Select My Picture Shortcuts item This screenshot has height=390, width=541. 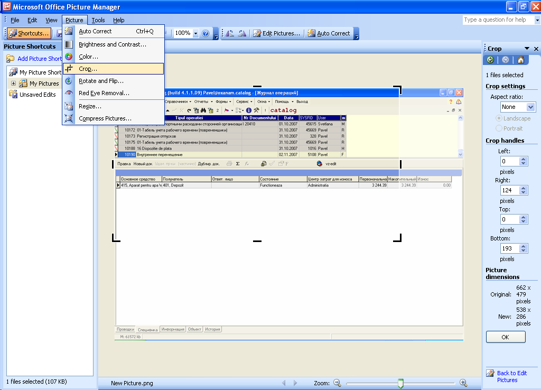tap(35, 72)
